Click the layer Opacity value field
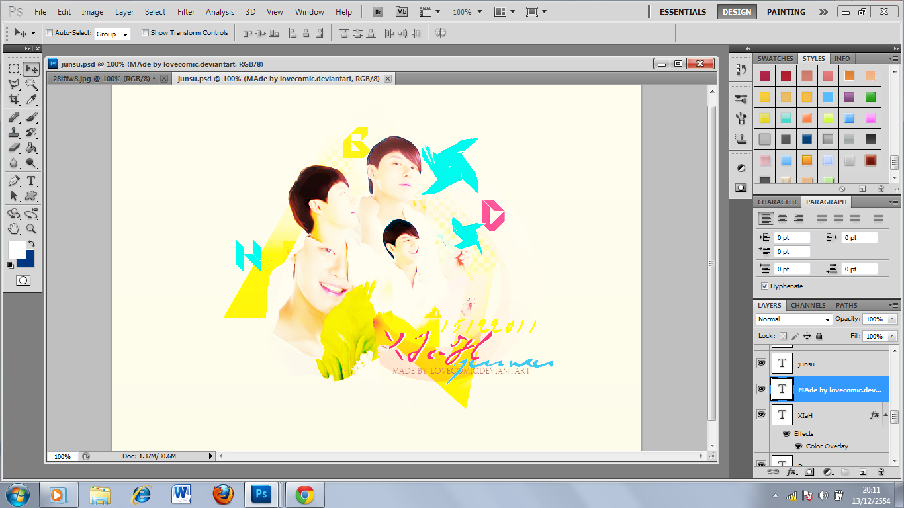The height and width of the screenshot is (508, 904). tap(874, 319)
